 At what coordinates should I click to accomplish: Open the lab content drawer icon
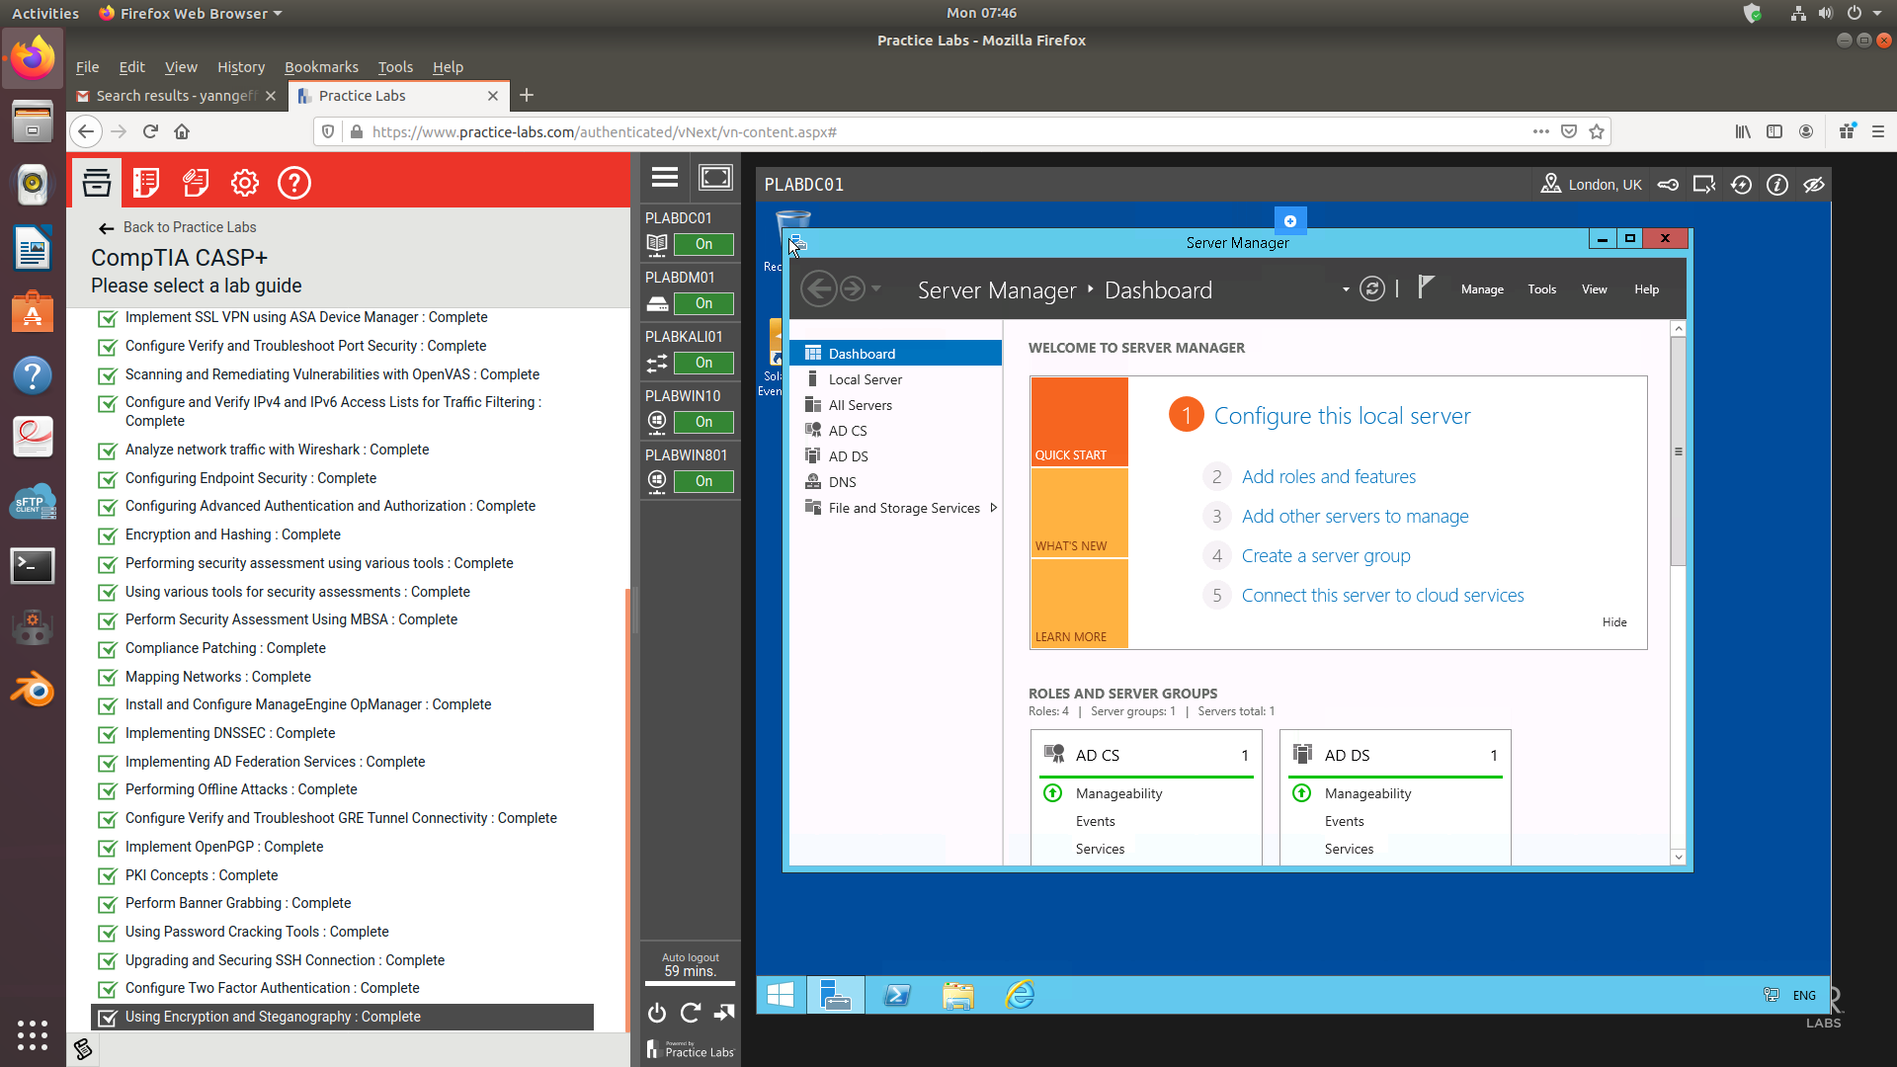click(96, 183)
